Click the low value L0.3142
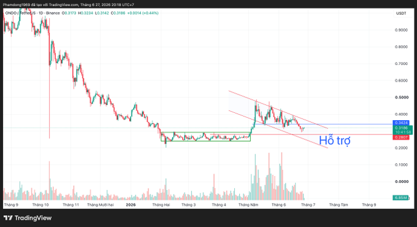This screenshot has width=417, height=227. (102, 13)
